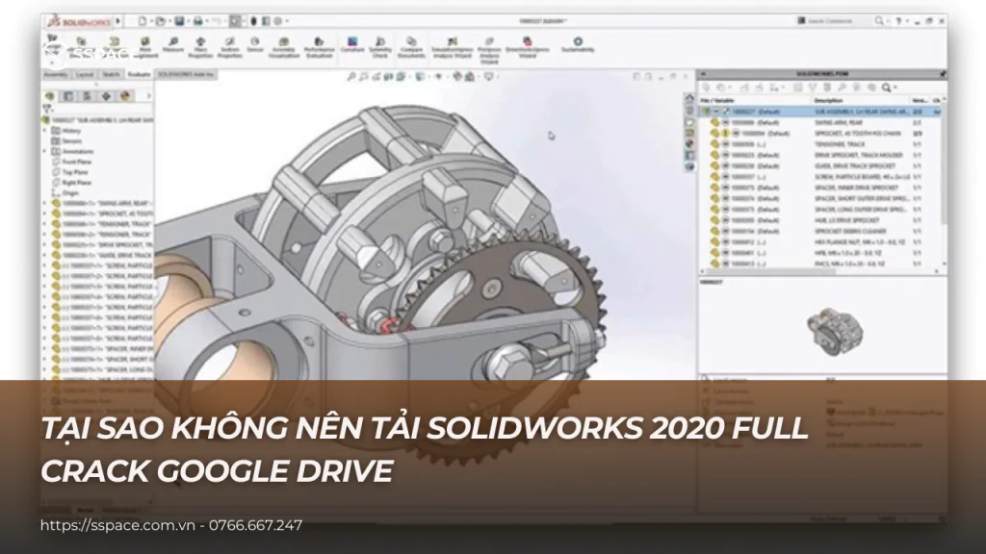Switch to the Assembly ribbon tab

56,74
